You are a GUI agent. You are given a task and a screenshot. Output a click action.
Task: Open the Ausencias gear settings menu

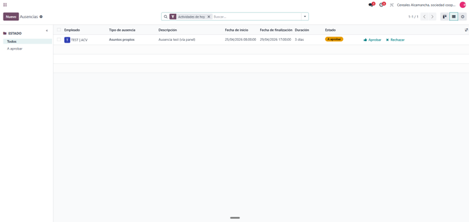click(41, 17)
